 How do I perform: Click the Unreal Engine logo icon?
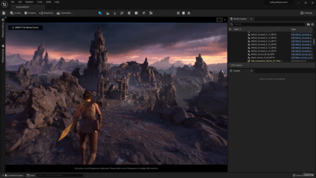coord(4,4)
